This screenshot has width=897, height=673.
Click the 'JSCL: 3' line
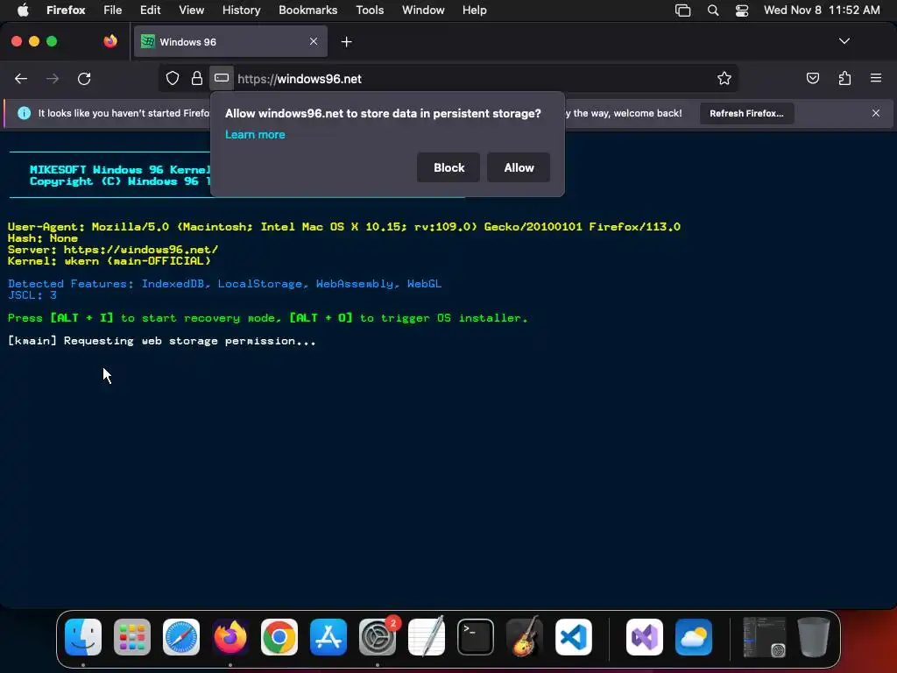pos(32,295)
